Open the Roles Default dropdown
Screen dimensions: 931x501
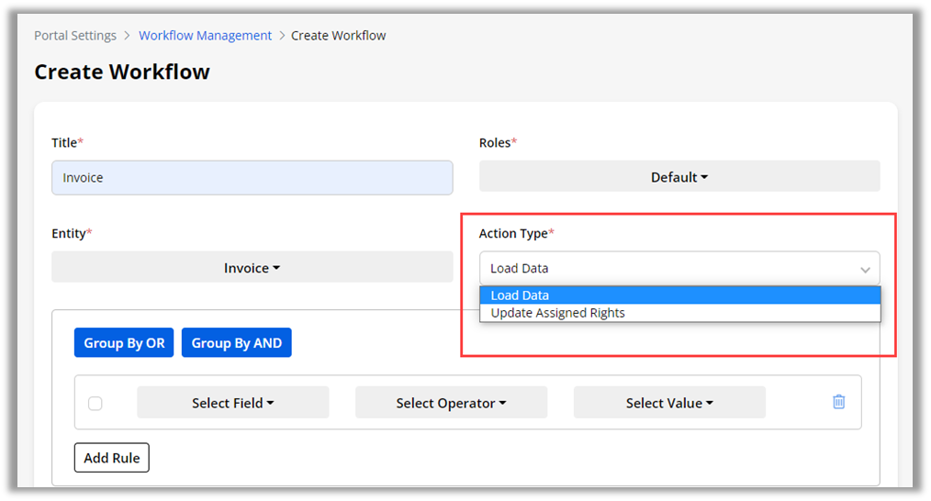[679, 177]
